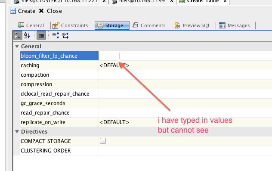
Task: Select the dclocal_read_repair_chance property
Action: click(59, 94)
